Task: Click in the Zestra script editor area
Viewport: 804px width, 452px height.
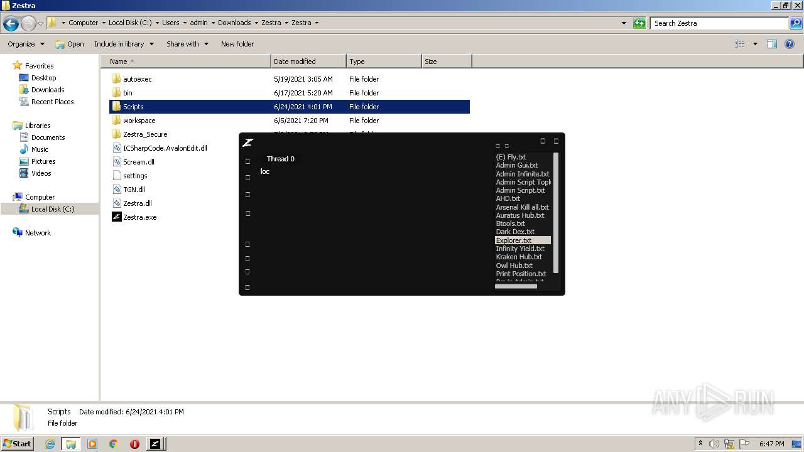Action: [374, 229]
